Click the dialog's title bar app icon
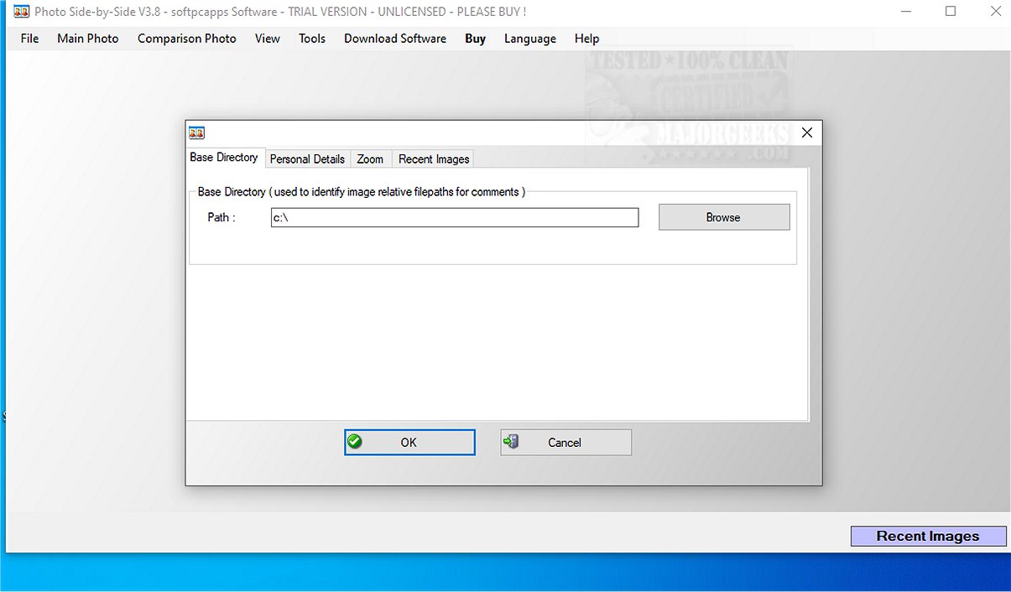 [x=197, y=132]
